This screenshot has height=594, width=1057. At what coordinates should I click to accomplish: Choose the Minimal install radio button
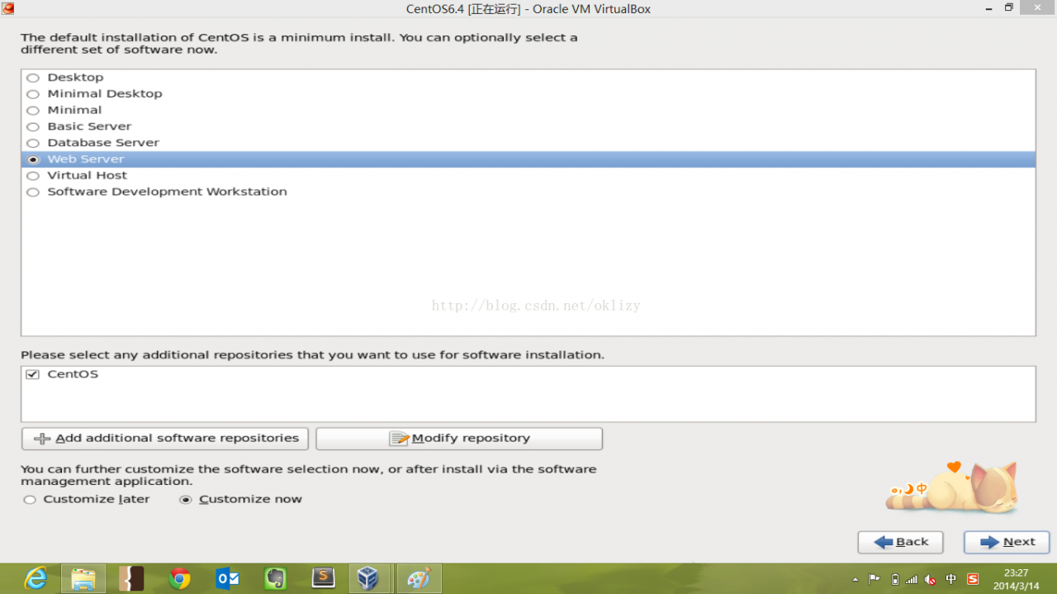(x=33, y=110)
